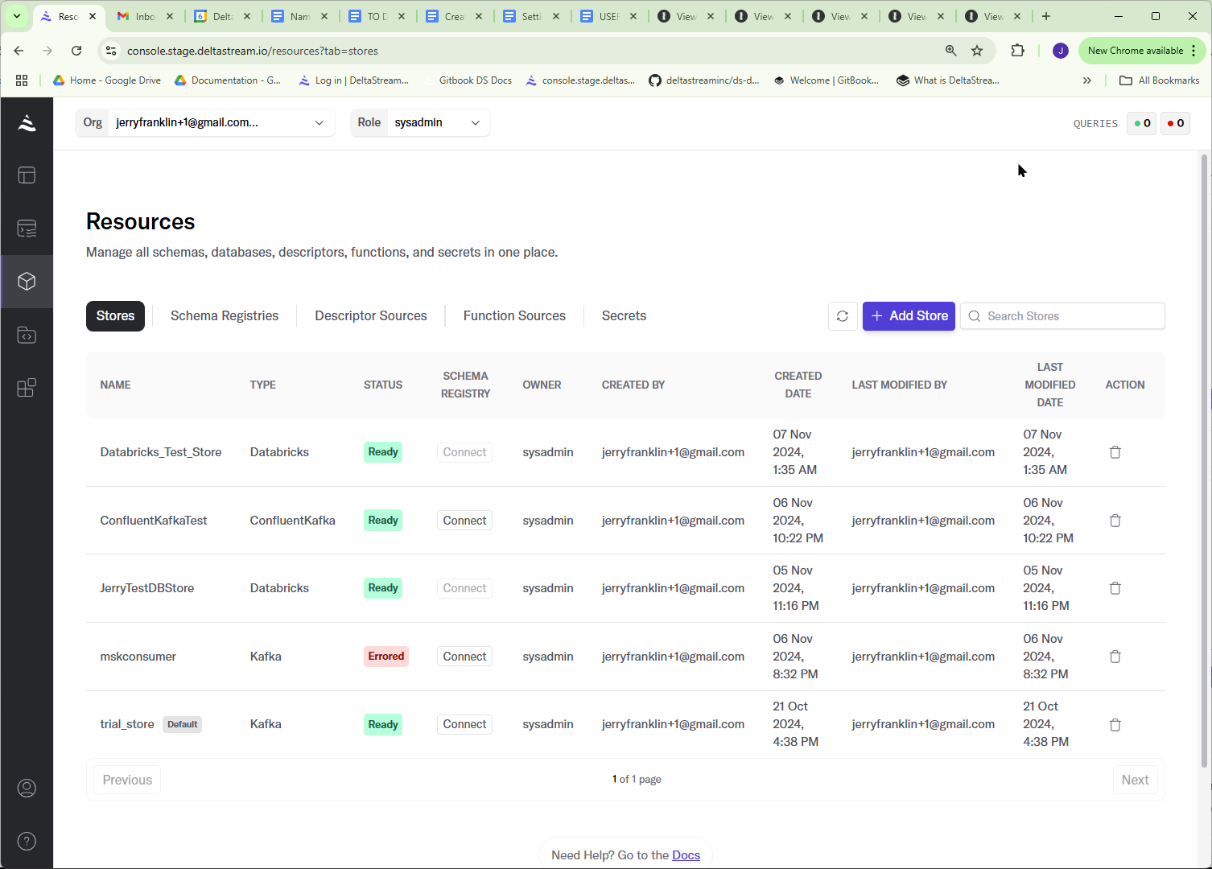
Task: Switch to the Inbox Gmail browser tab
Action: click(145, 16)
